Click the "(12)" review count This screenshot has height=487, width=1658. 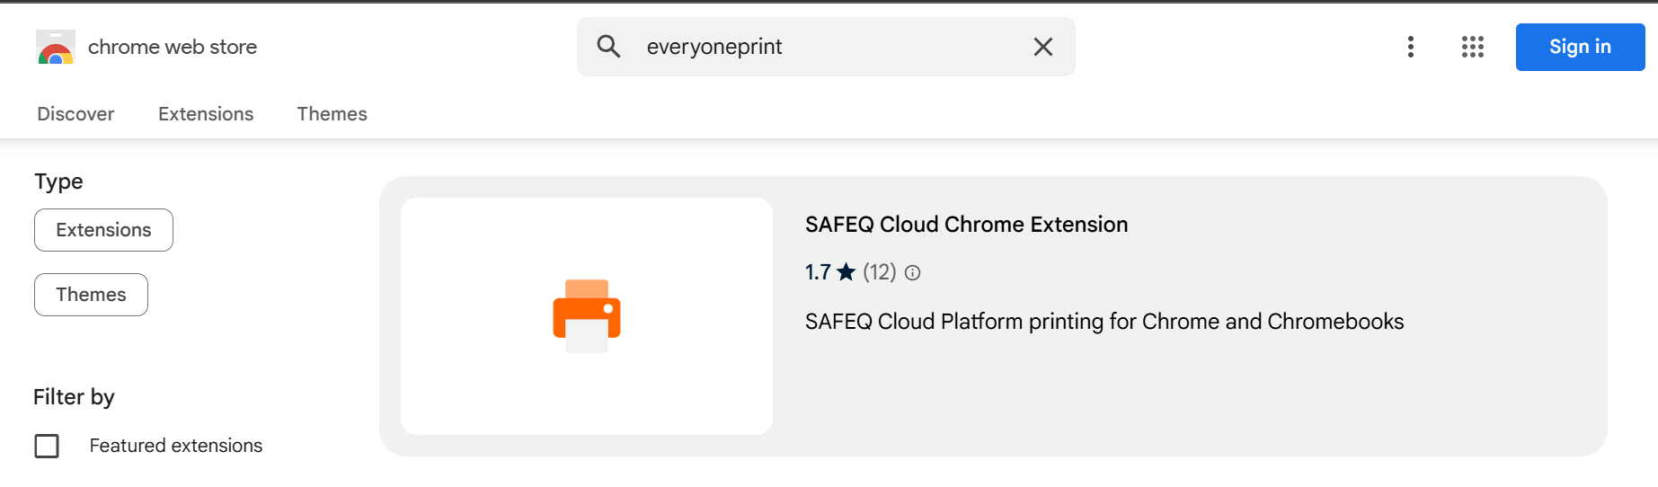click(880, 272)
